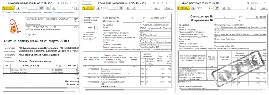Open print preview in the Расходная накладная 45 window
The image size is (269, 95).
tap(98, 8)
